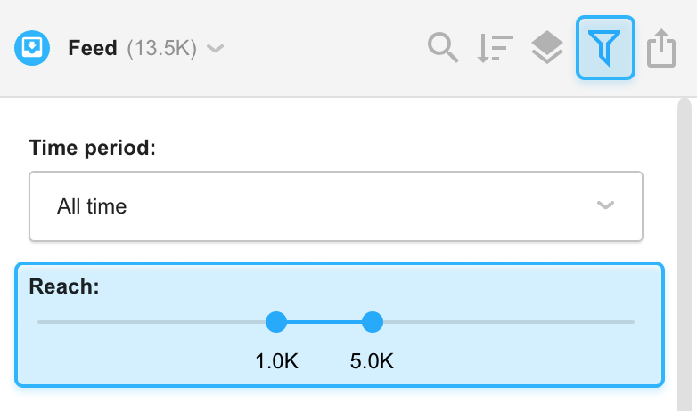The image size is (697, 411).
Task: Click the Time period label
Action: tap(93, 148)
